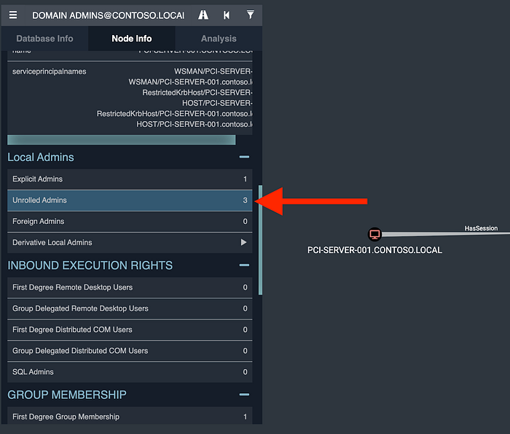
Task: Click the serviceprincipalnames property label
Action: 50,71
